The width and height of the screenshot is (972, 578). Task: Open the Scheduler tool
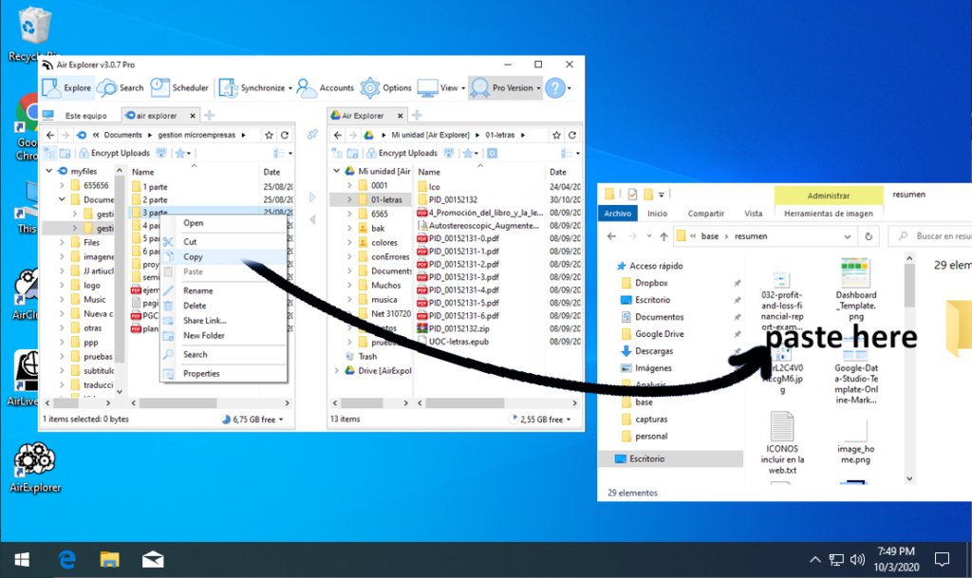click(x=179, y=88)
